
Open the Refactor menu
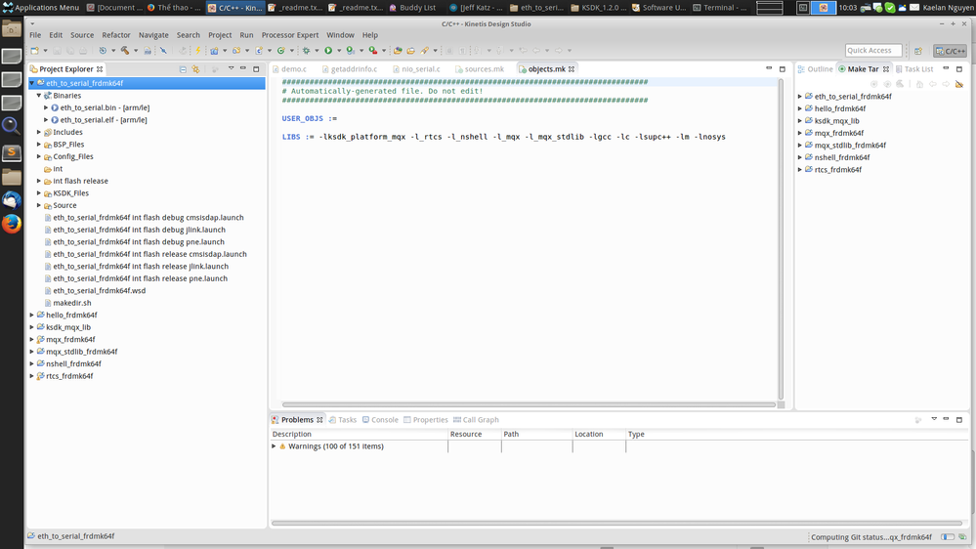click(x=116, y=35)
